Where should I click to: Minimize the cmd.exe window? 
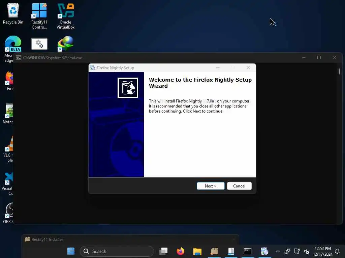[304, 57]
